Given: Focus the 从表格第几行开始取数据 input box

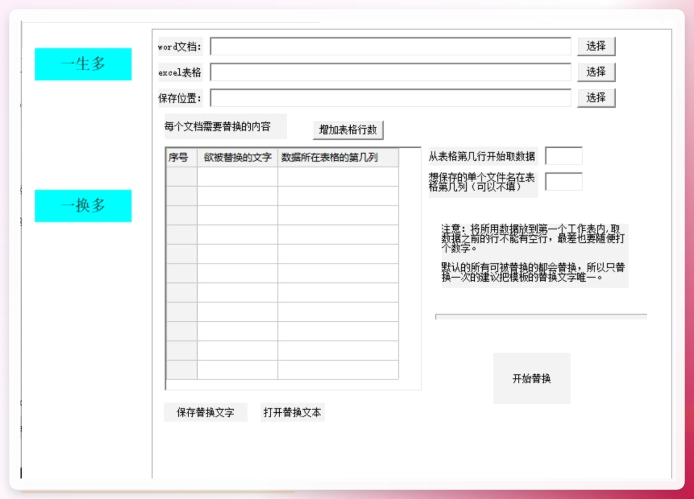Looking at the screenshot, I should (x=564, y=156).
